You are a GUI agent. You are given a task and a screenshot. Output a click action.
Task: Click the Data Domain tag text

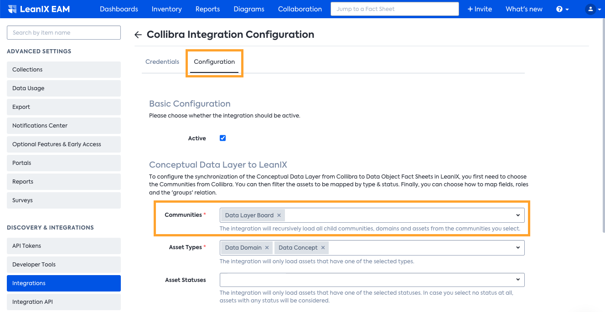[243, 248]
